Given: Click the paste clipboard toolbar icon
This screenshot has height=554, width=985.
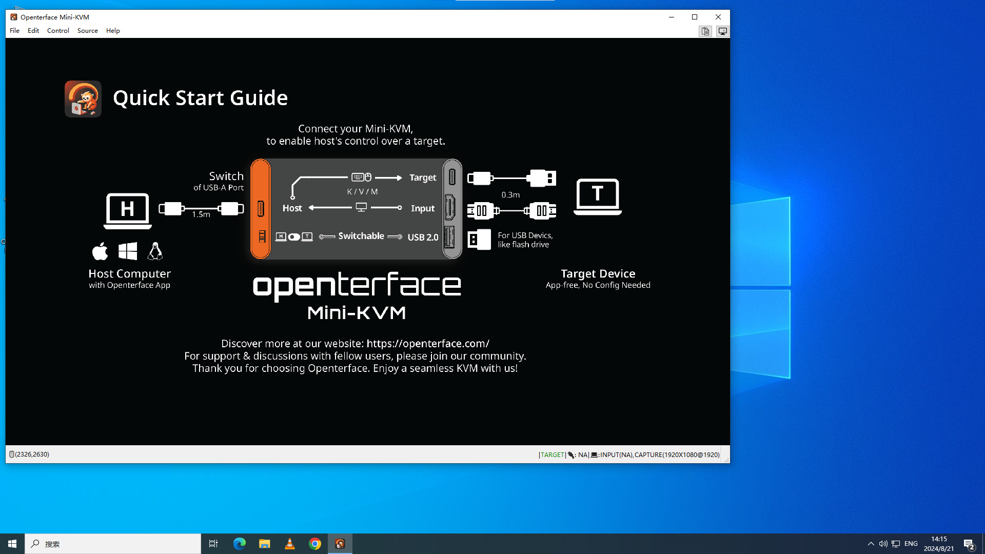Looking at the screenshot, I should click(705, 31).
